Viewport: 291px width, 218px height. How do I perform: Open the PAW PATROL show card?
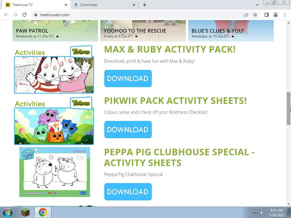click(55, 31)
